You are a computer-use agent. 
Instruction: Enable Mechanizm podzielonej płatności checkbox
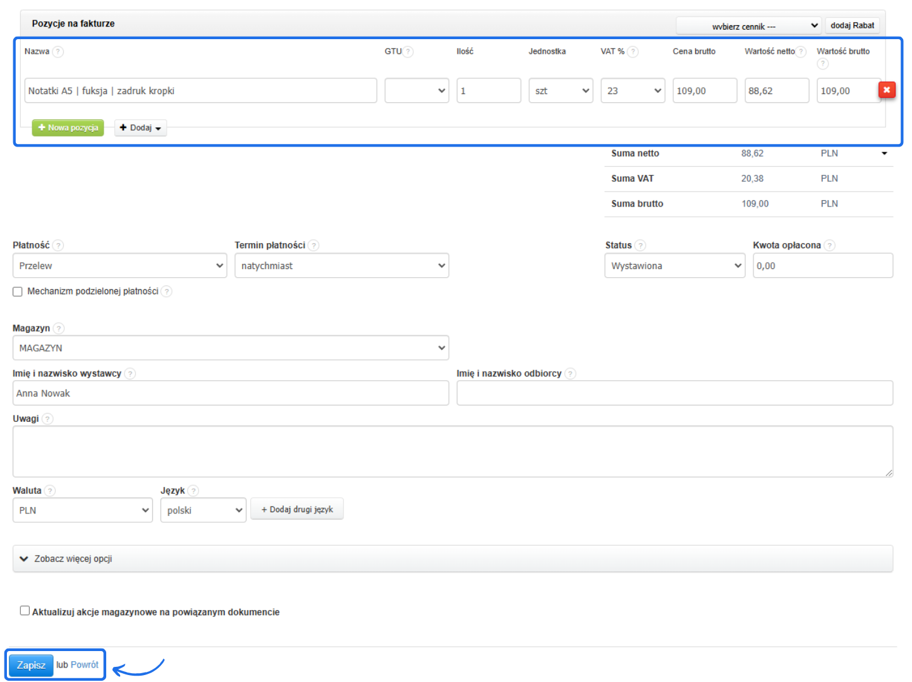click(x=18, y=292)
